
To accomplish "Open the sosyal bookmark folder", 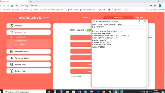I will click(16, 10).
